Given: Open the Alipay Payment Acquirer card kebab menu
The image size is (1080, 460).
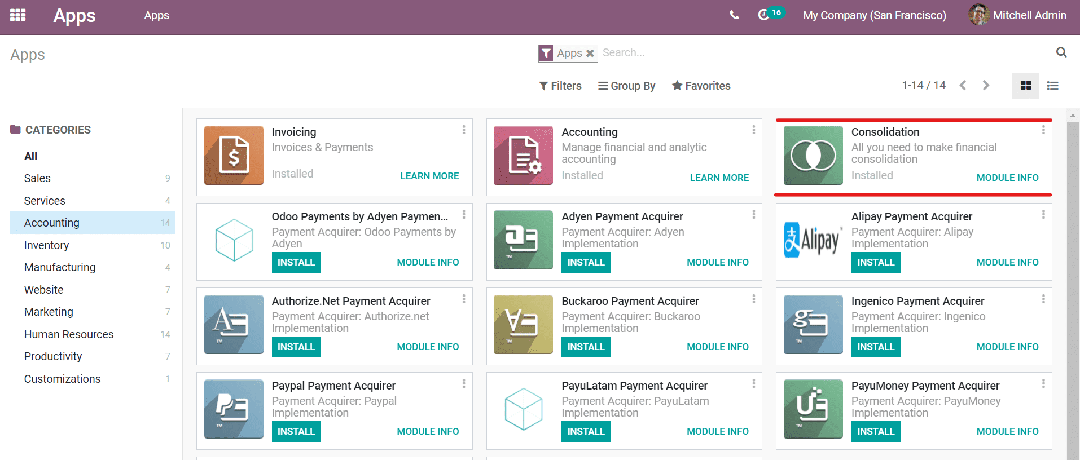Looking at the screenshot, I should pyautogui.click(x=1043, y=214).
